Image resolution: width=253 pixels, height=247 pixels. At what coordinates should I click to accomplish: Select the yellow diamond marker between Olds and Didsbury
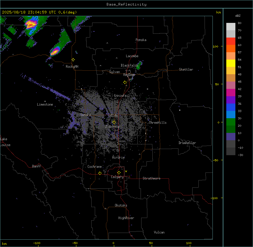pyautogui.click(x=114, y=122)
